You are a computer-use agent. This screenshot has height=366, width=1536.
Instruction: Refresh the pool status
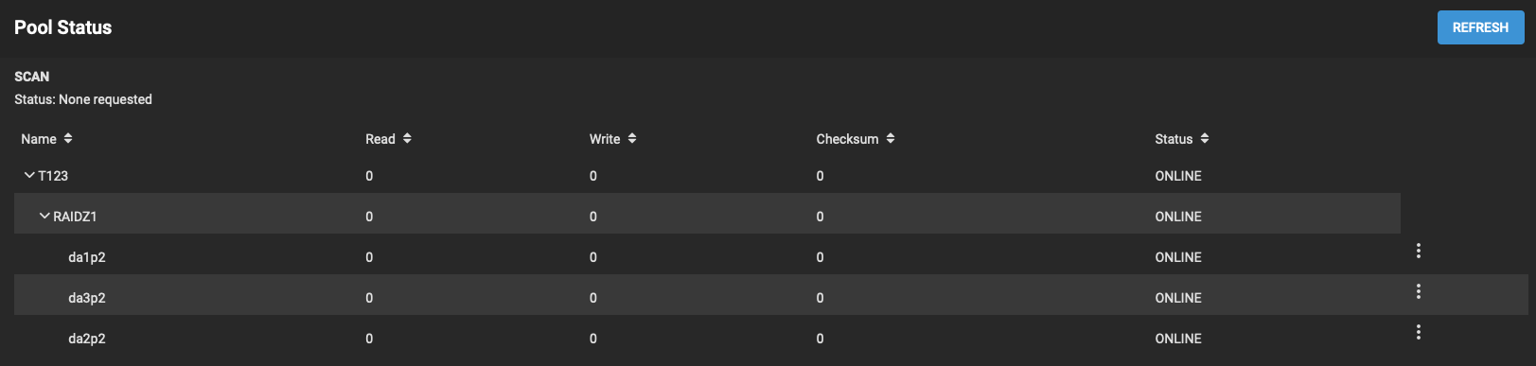point(1480,27)
